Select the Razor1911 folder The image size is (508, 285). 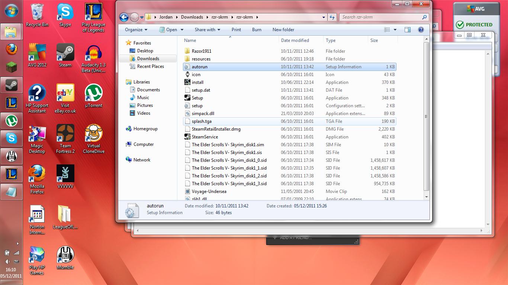click(290, 51)
